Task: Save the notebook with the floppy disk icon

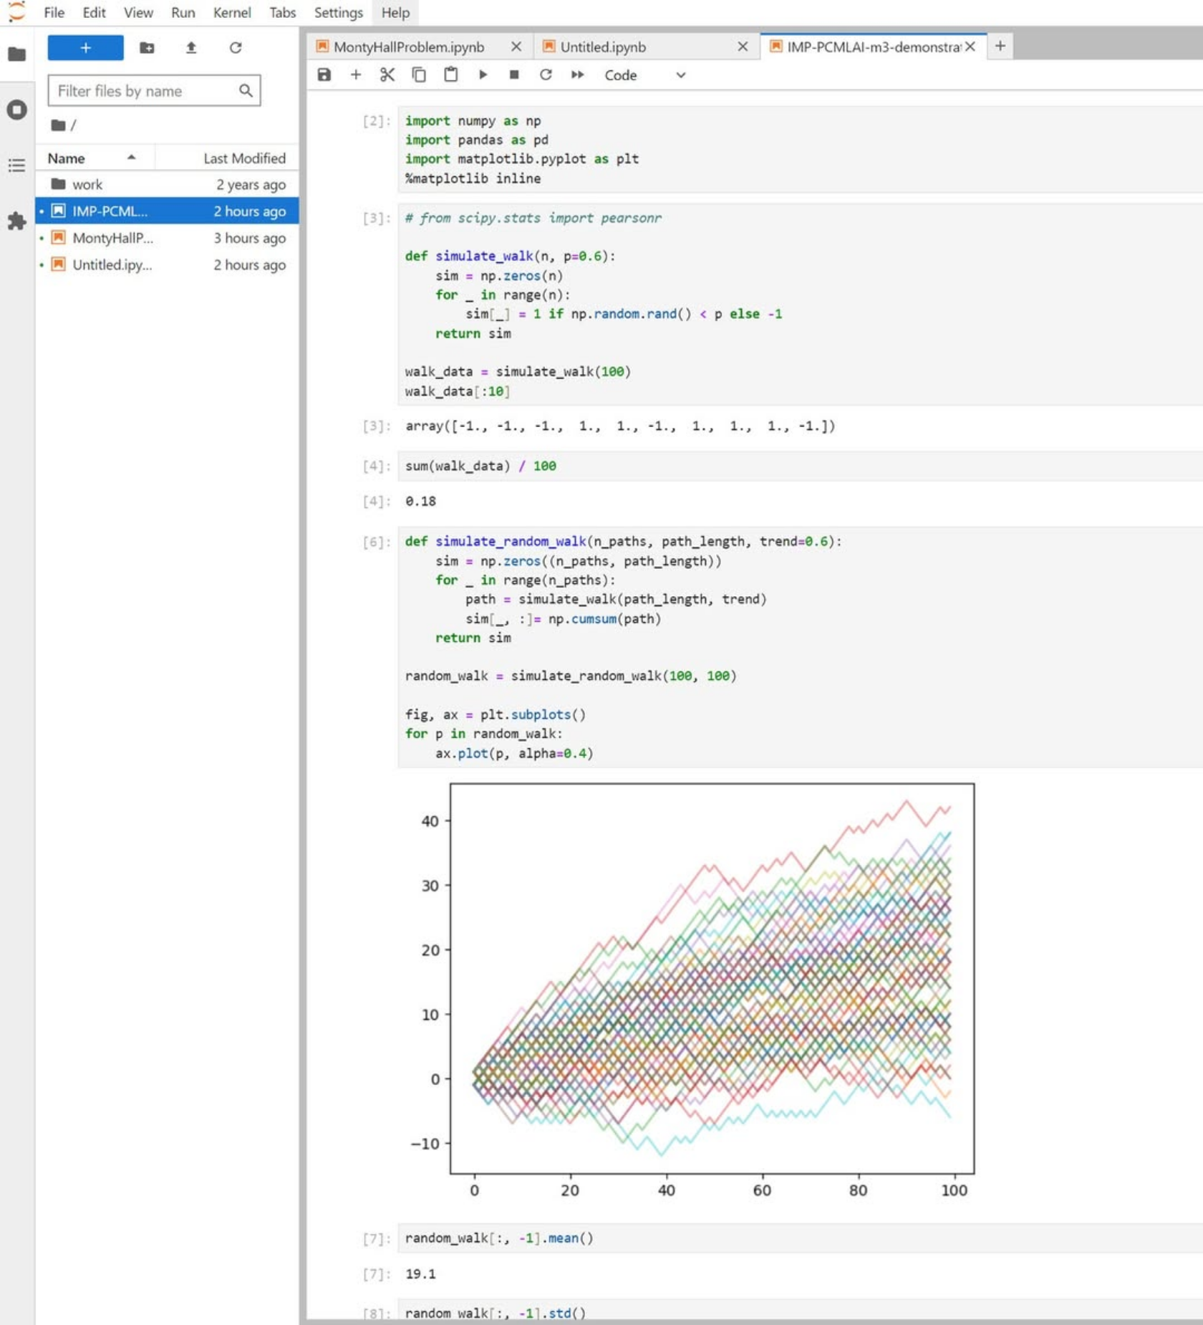Action: [x=324, y=75]
